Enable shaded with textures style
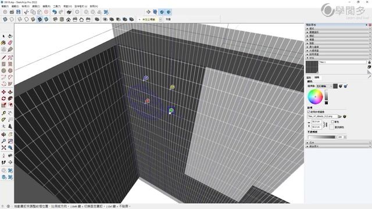This screenshot has width=372, height=209. click(x=40, y=19)
